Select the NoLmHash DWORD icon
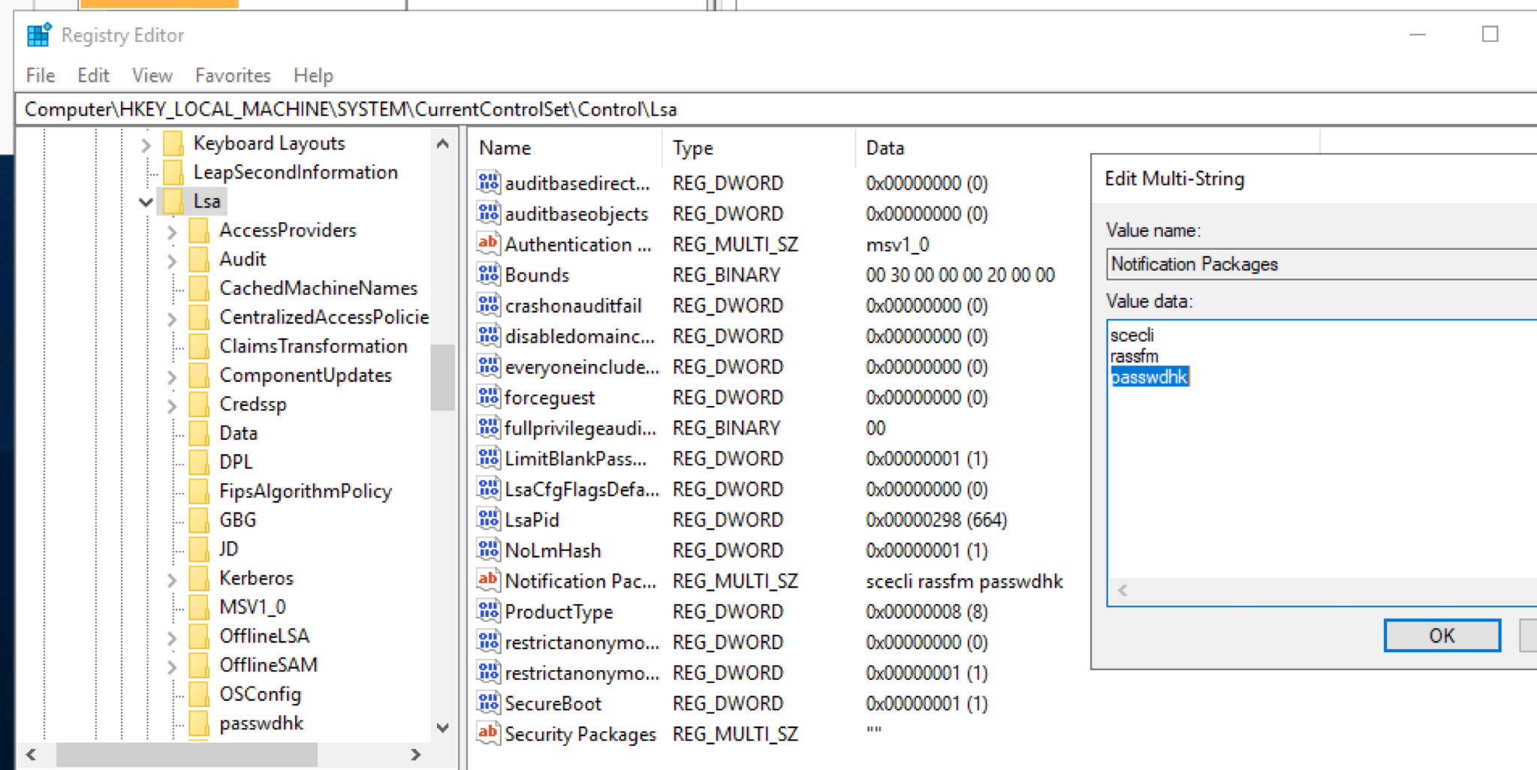Viewport: 1537px width, 770px height. (x=488, y=550)
